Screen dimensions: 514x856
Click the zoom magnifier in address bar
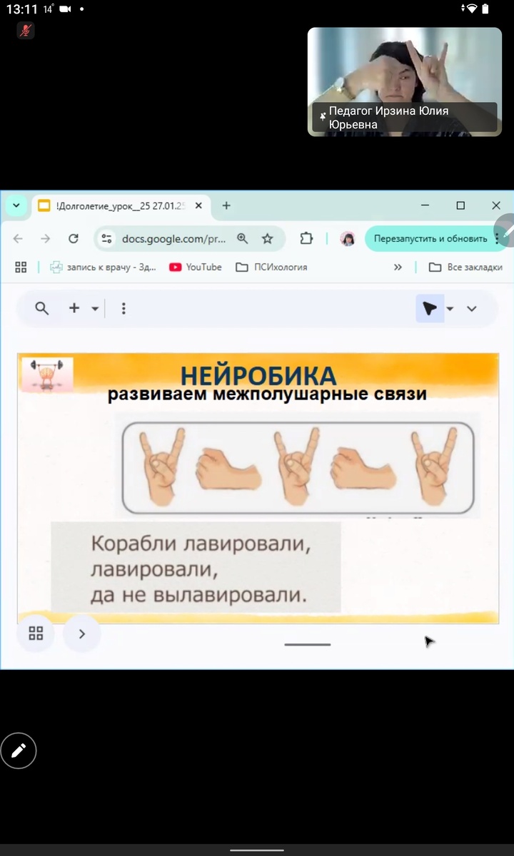point(243,239)
